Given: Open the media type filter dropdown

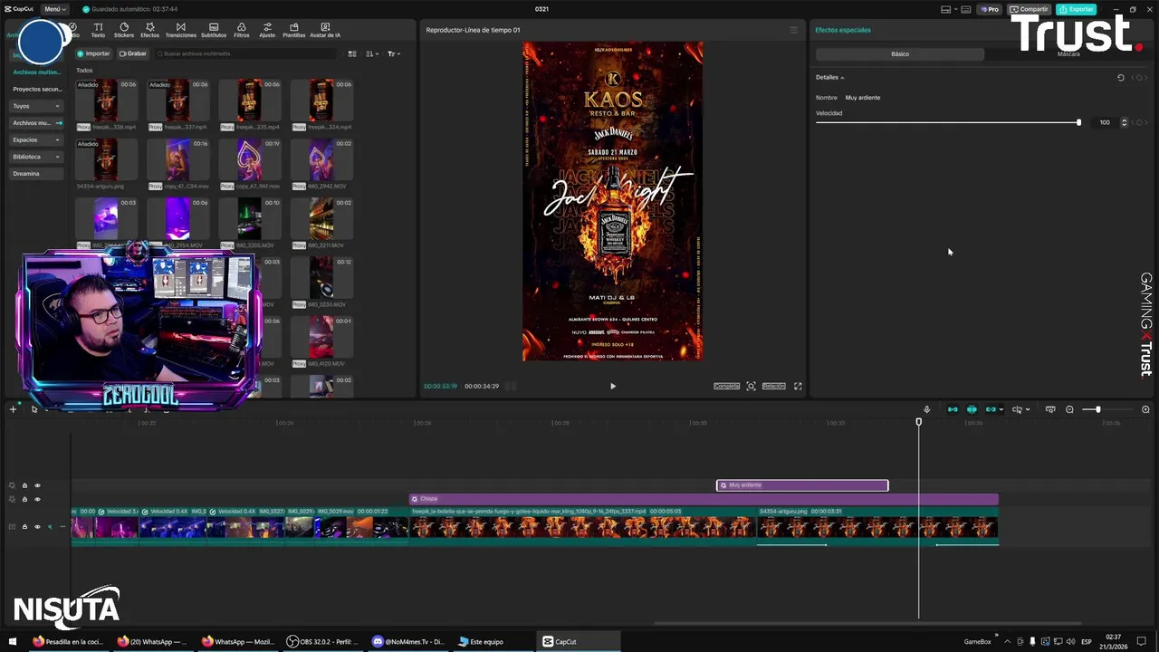Looking at the screenshot, I should (x=392, y=53).
